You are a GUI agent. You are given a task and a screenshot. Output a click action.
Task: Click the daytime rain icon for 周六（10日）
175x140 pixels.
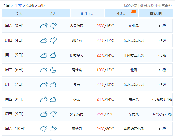44,129
